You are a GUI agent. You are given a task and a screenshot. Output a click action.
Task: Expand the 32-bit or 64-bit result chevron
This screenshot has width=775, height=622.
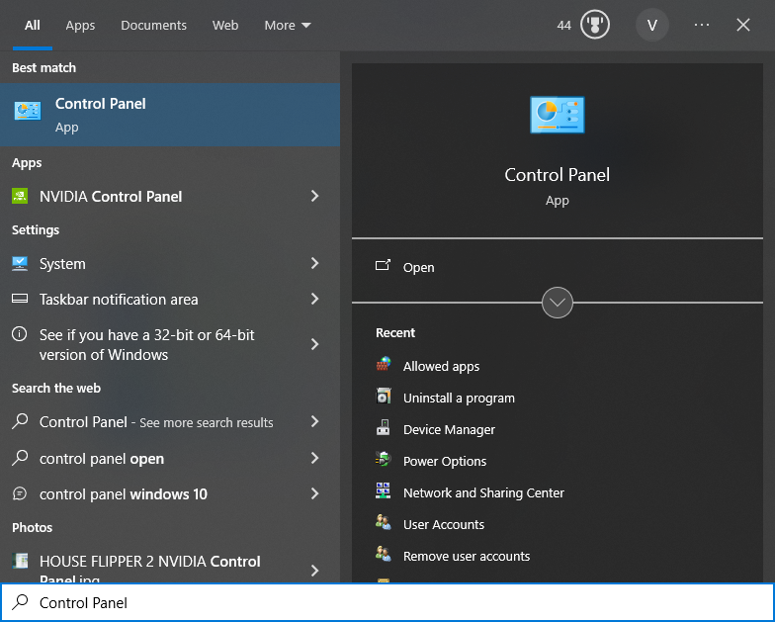click(314, 344)
